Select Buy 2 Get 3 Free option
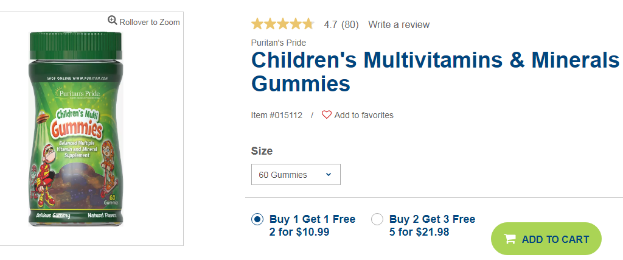The width and height of the screenshot is (623, 260). [377, 219]
